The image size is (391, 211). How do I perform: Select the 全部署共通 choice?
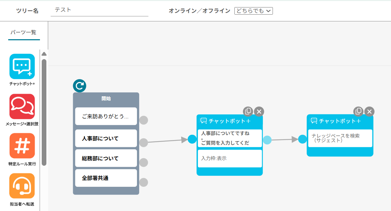[106, 178]
